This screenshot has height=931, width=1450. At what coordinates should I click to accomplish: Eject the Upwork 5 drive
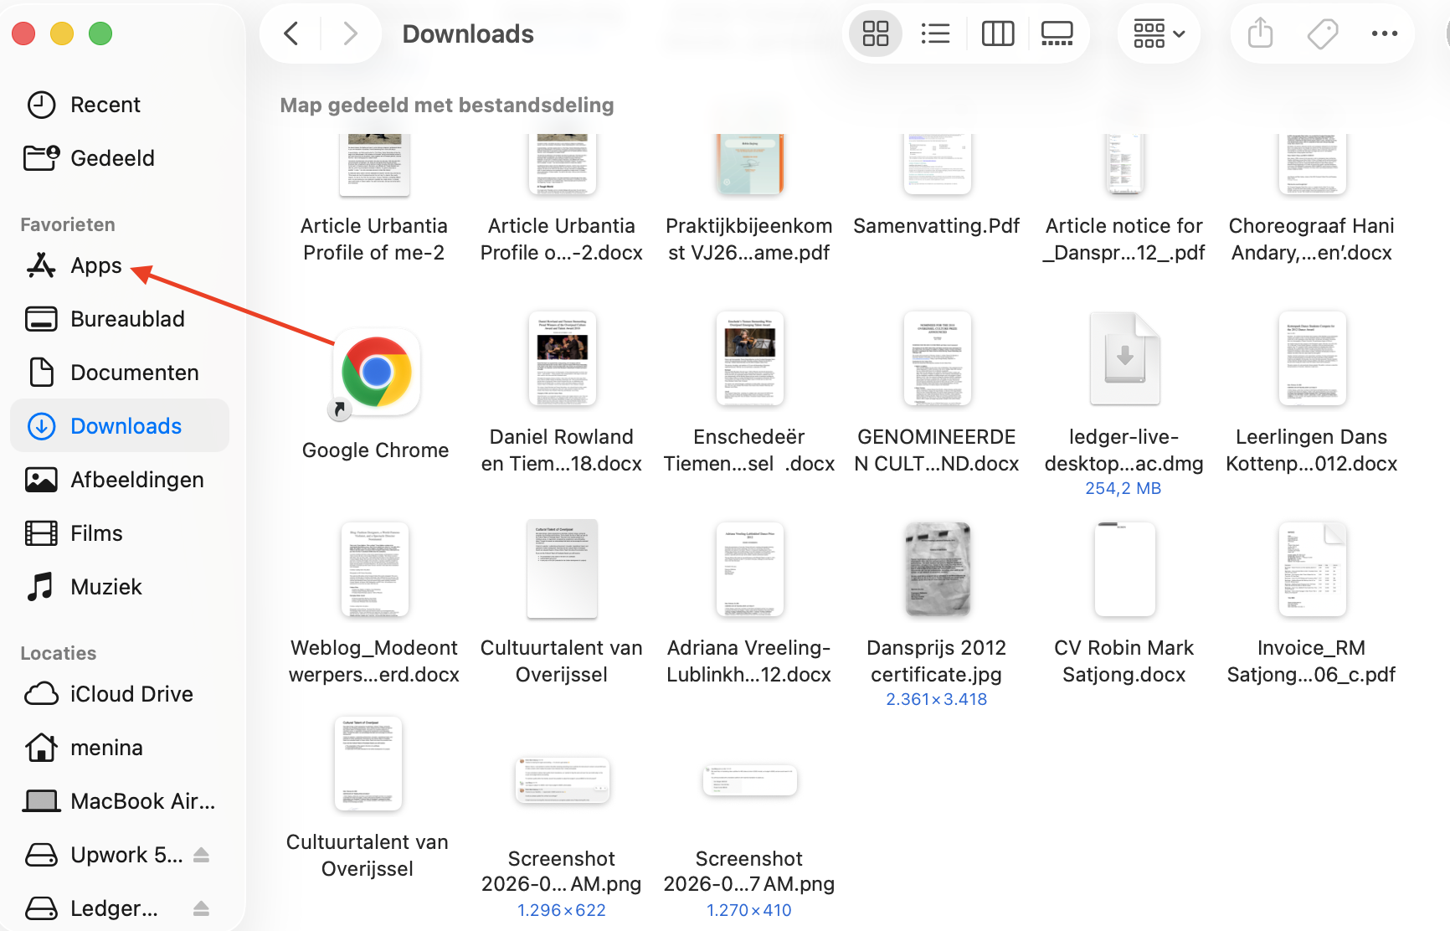tap(202, 854)
